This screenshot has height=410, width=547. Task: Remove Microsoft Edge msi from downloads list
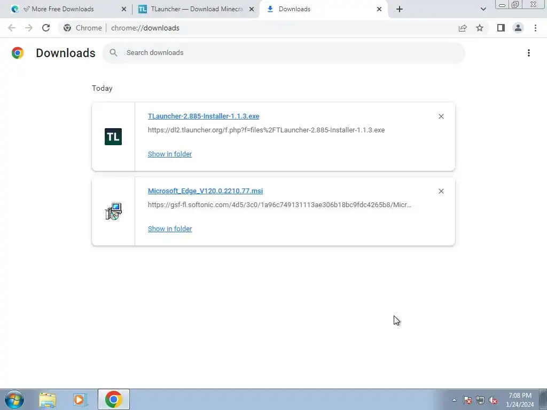(x=441, y=191)
